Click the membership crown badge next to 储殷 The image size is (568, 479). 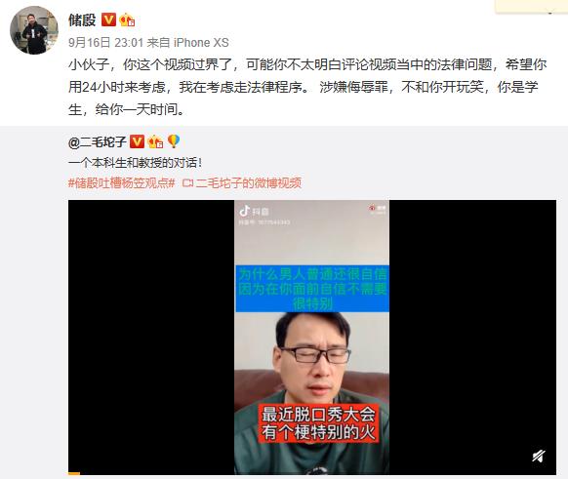[127, 20]
